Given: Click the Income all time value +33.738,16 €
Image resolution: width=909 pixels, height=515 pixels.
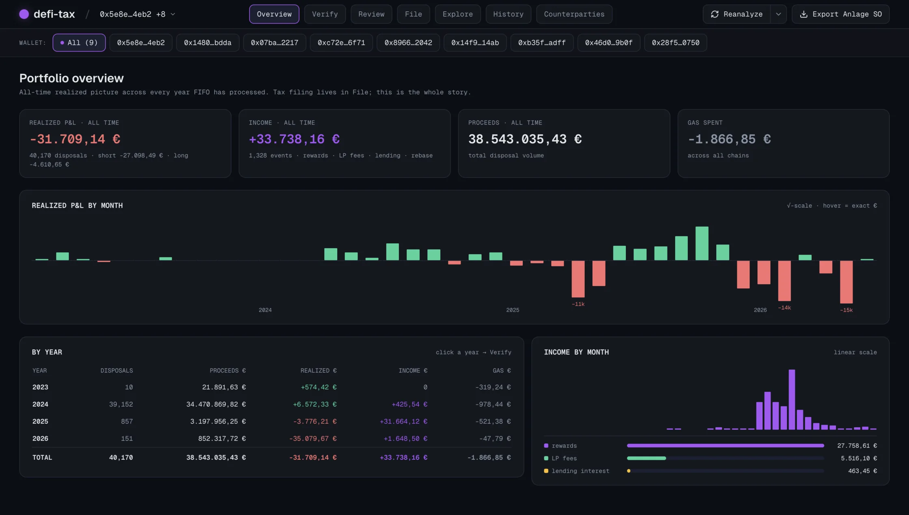Looking at the screenshot, I should point(294,139).
